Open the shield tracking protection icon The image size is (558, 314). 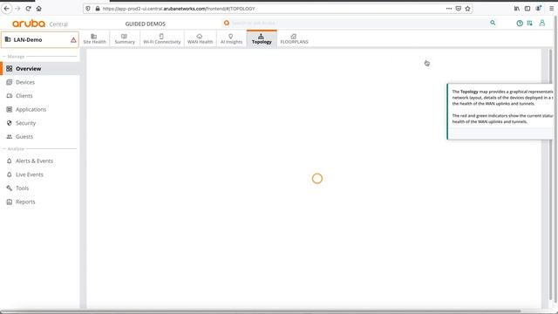pos(88,9)
